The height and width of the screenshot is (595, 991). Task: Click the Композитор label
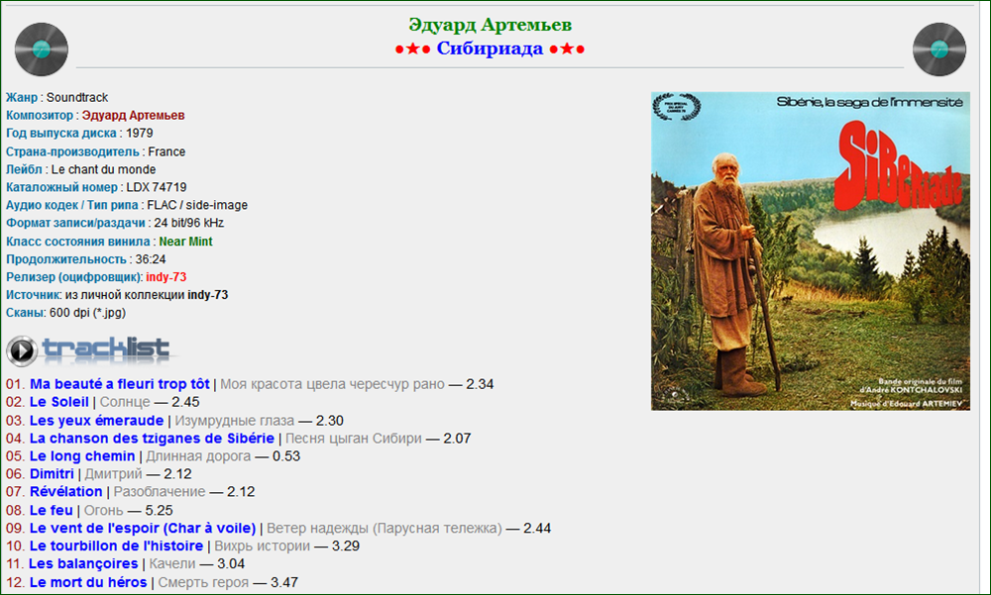[40, 116]
